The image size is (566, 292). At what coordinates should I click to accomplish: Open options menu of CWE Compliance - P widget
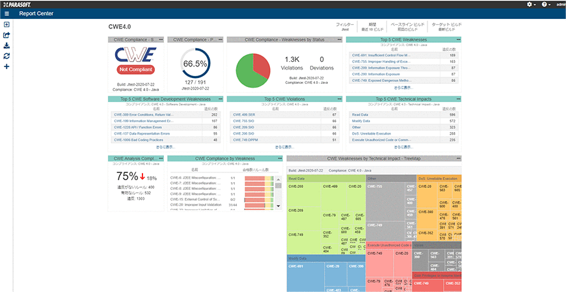click(221, 39)
